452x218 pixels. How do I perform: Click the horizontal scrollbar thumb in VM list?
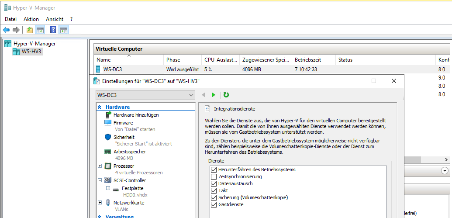tap(413, 159)
